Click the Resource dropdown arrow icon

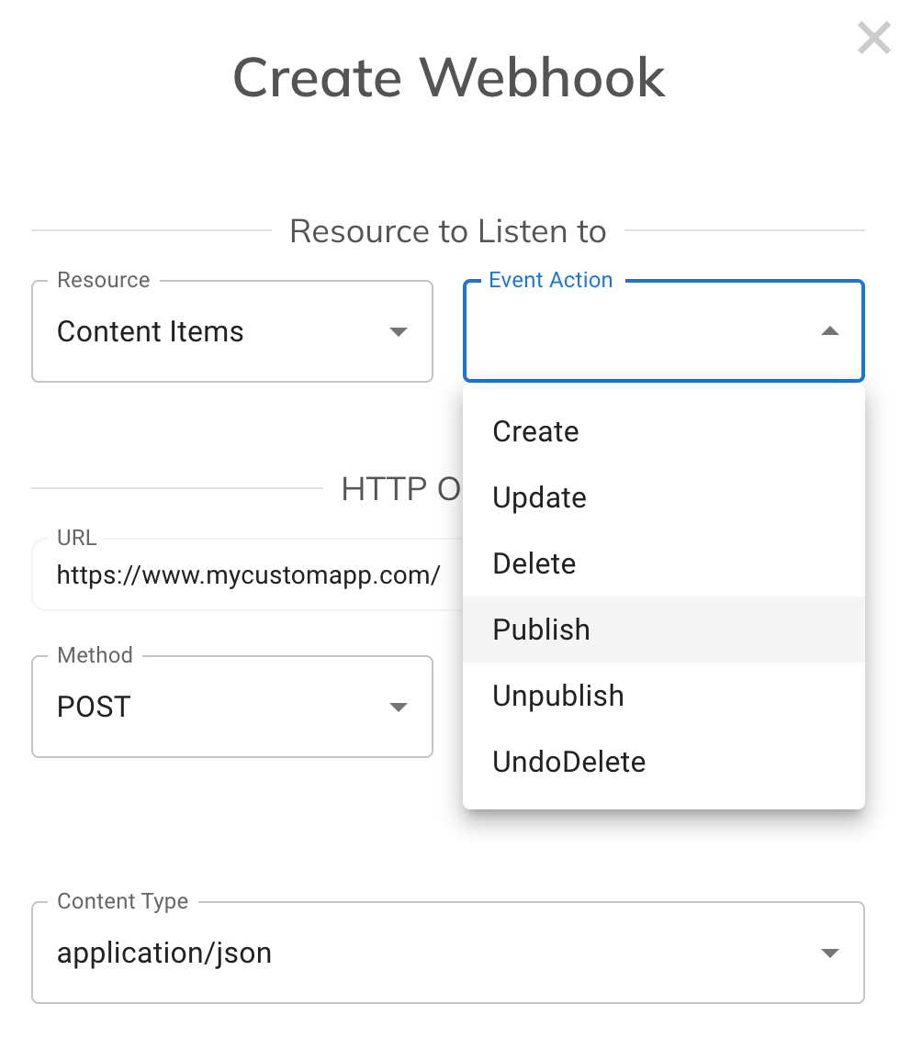(x=398, y=332)
